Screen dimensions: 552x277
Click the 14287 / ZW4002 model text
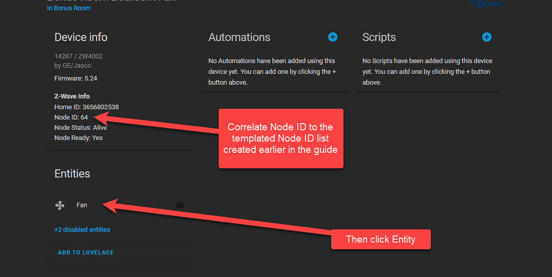click(78, 56)
